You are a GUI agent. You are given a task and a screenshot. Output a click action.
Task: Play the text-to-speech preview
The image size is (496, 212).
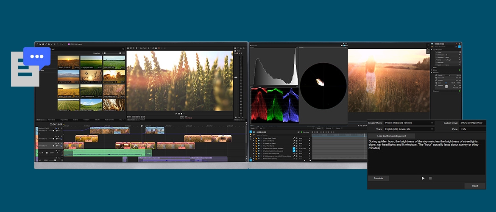coord(423,178)
